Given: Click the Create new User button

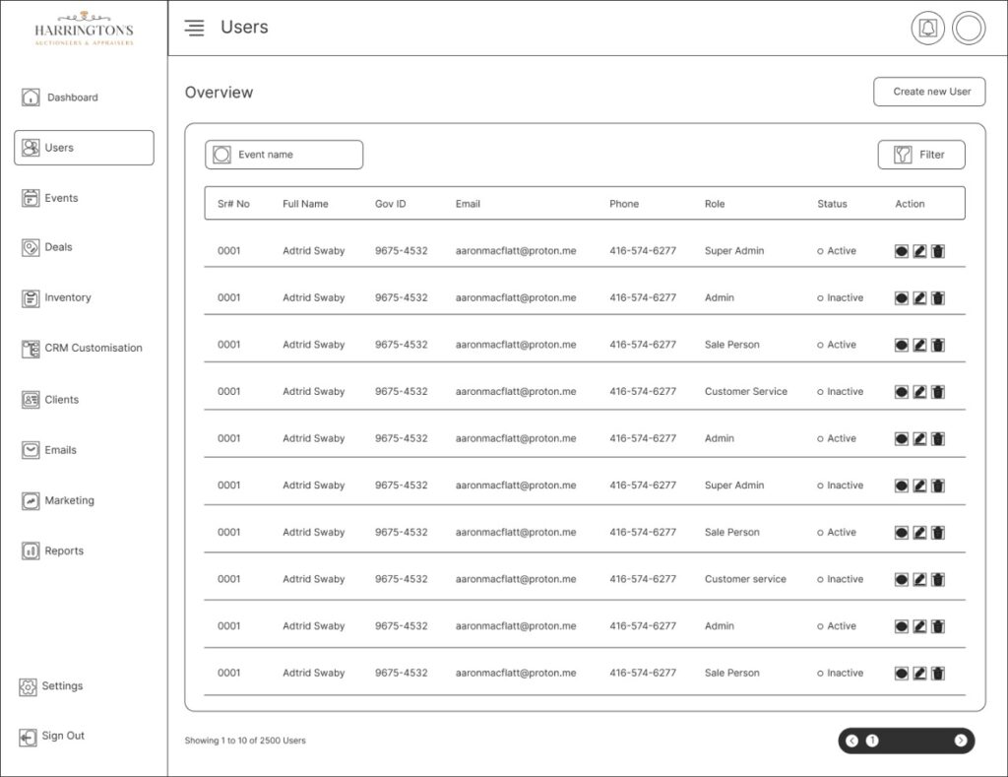Looking at the screenshot, I should pos(931,92).
